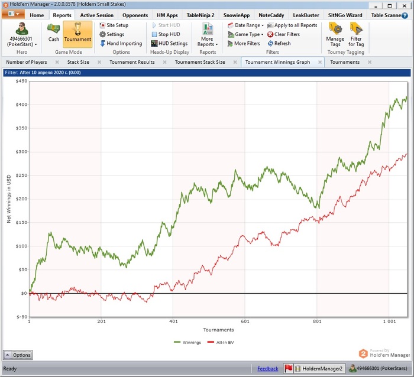
Task: Select Cash game mode icon
Action: (x=54, y=32)
